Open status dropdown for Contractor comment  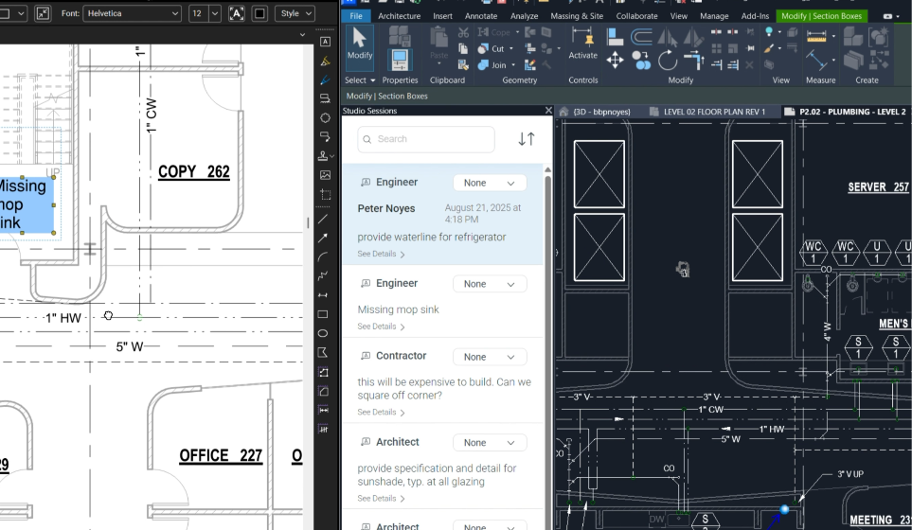point(490,357)
